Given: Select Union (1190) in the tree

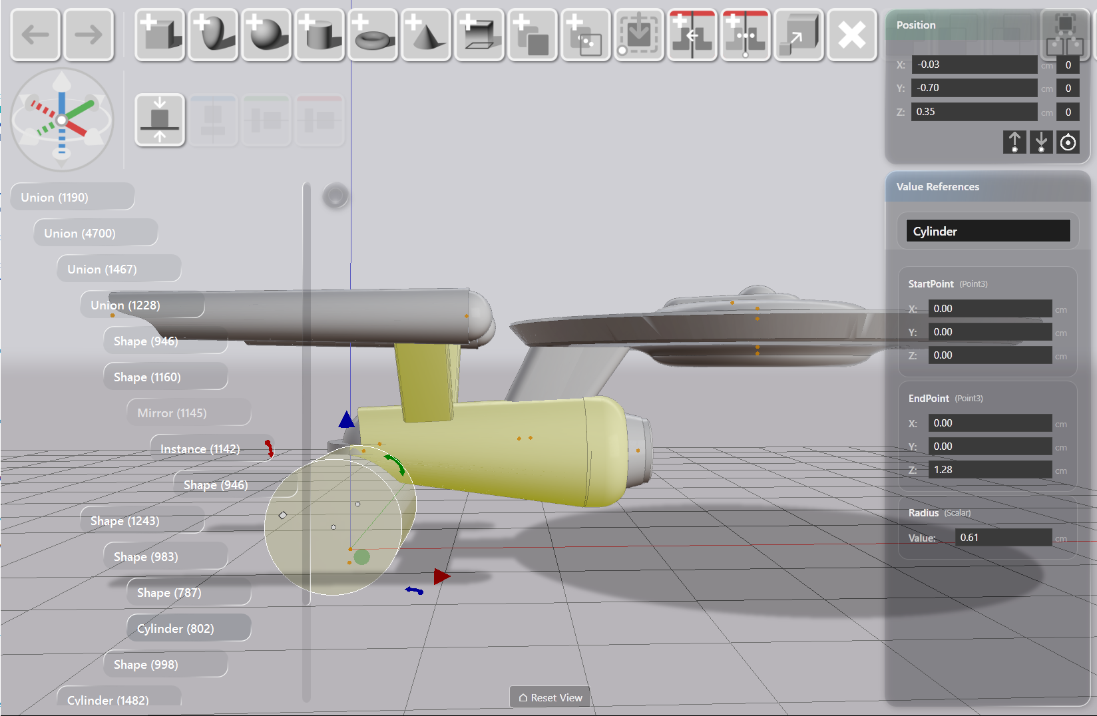Looking at the screenshot, I should [73, 197].
